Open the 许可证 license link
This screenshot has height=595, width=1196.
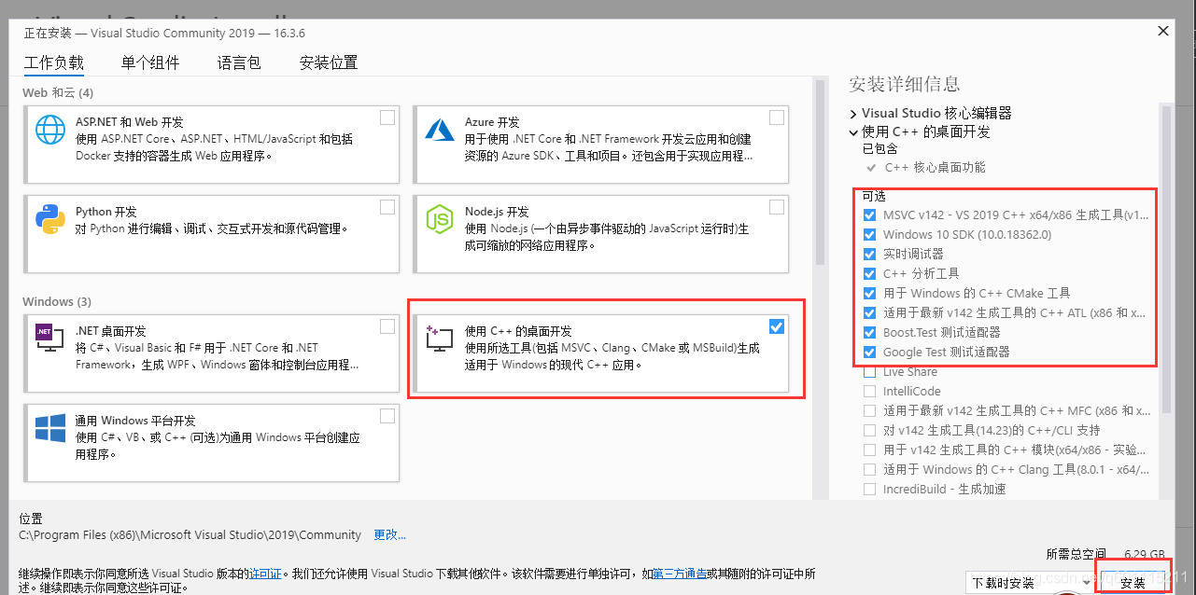[265, 573]
